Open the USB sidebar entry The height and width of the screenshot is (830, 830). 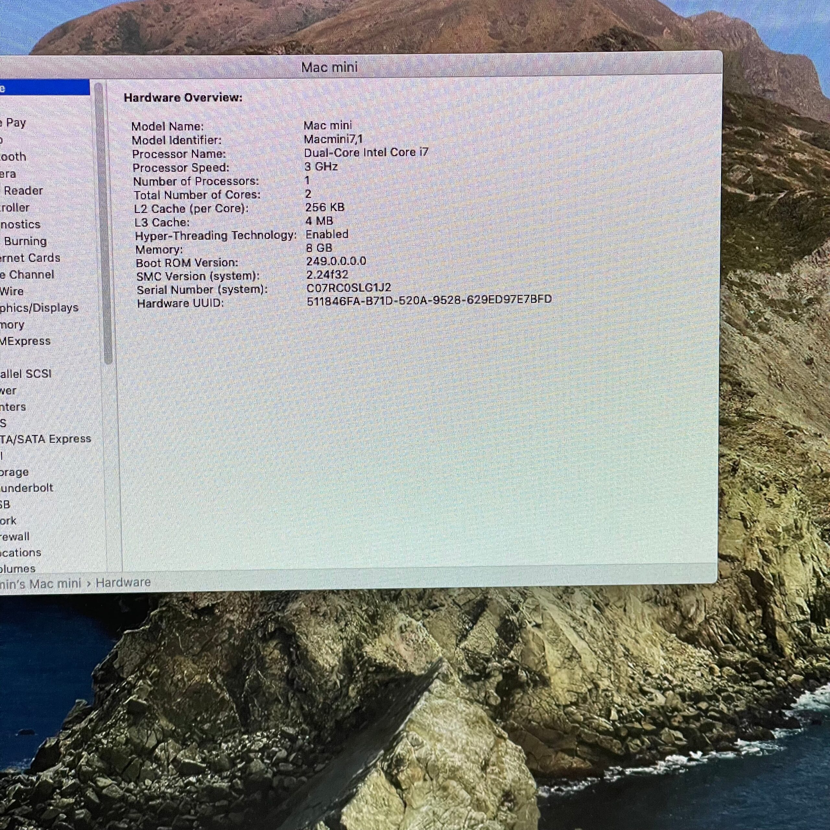5,504
